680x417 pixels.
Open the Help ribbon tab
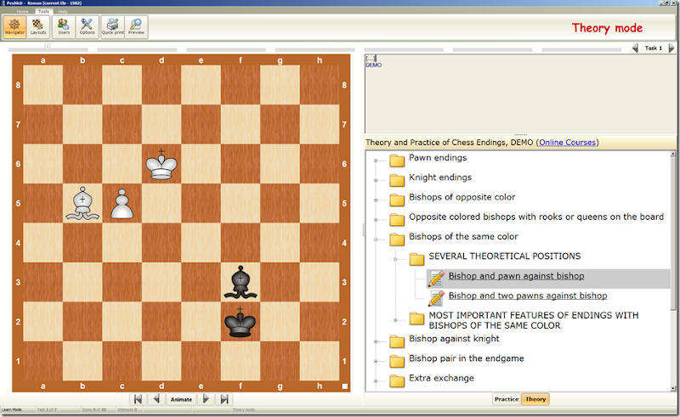(x=63, y=11)
